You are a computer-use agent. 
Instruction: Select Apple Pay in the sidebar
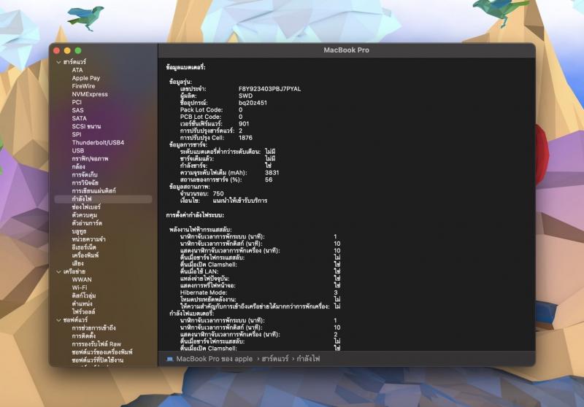tap(85, 78)
